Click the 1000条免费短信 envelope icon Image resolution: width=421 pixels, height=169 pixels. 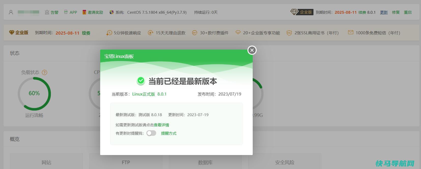351,33
